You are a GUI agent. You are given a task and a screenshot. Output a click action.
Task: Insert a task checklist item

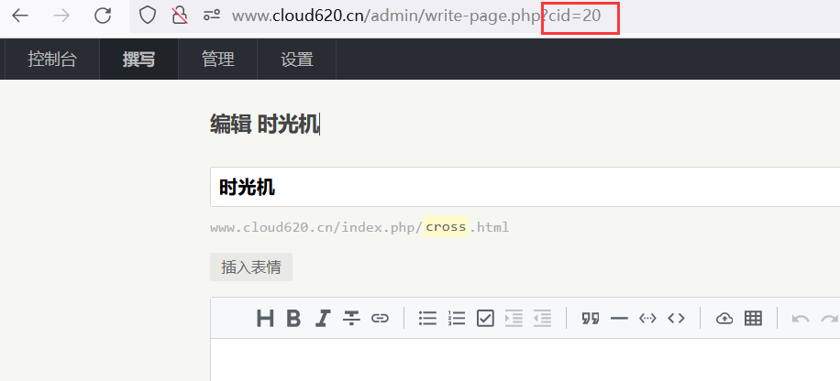(485, 319)
